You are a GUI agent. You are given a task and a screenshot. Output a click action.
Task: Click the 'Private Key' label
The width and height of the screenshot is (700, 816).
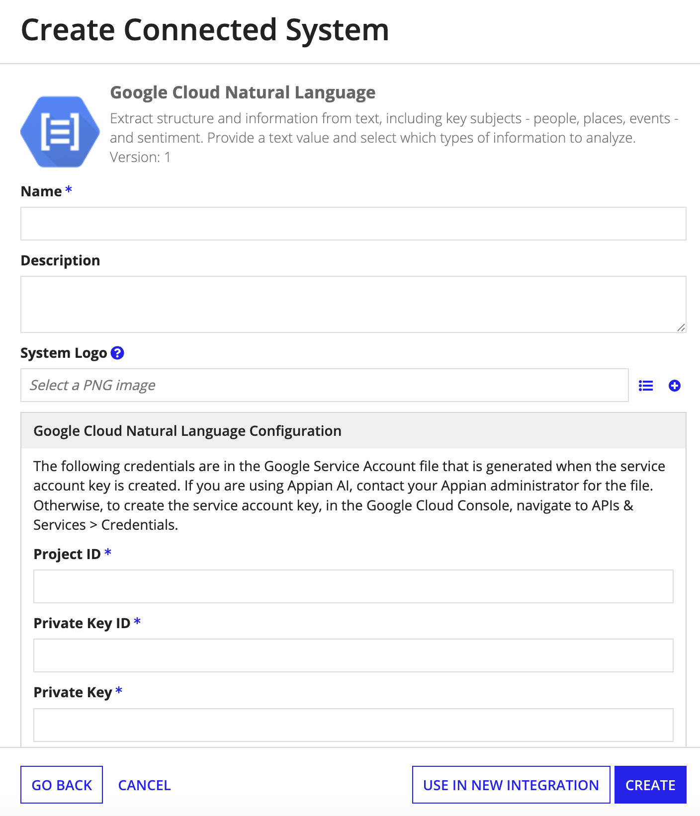click(73, 692)
